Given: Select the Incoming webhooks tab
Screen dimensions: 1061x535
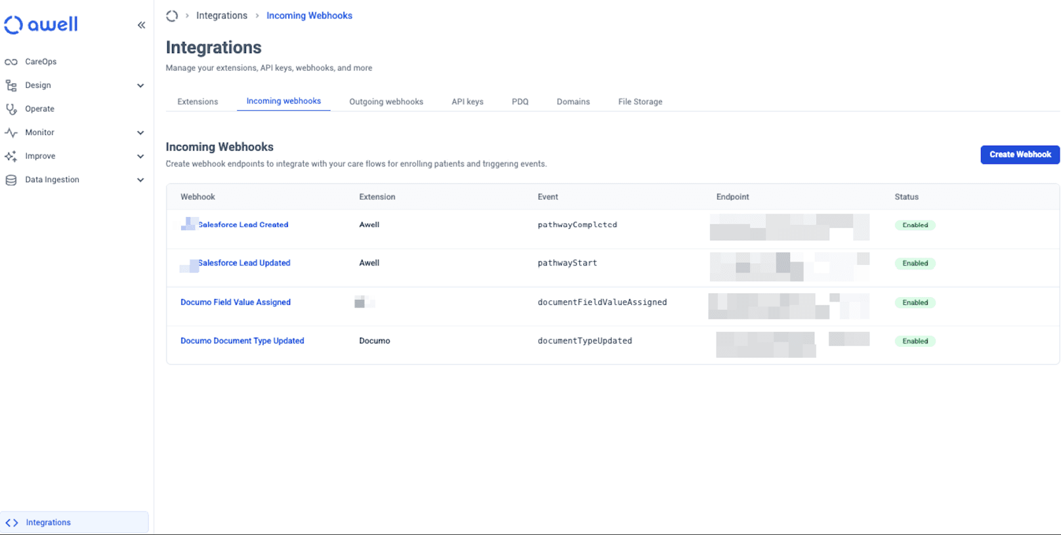Looking at the screenshot, I should pos(283,101).
